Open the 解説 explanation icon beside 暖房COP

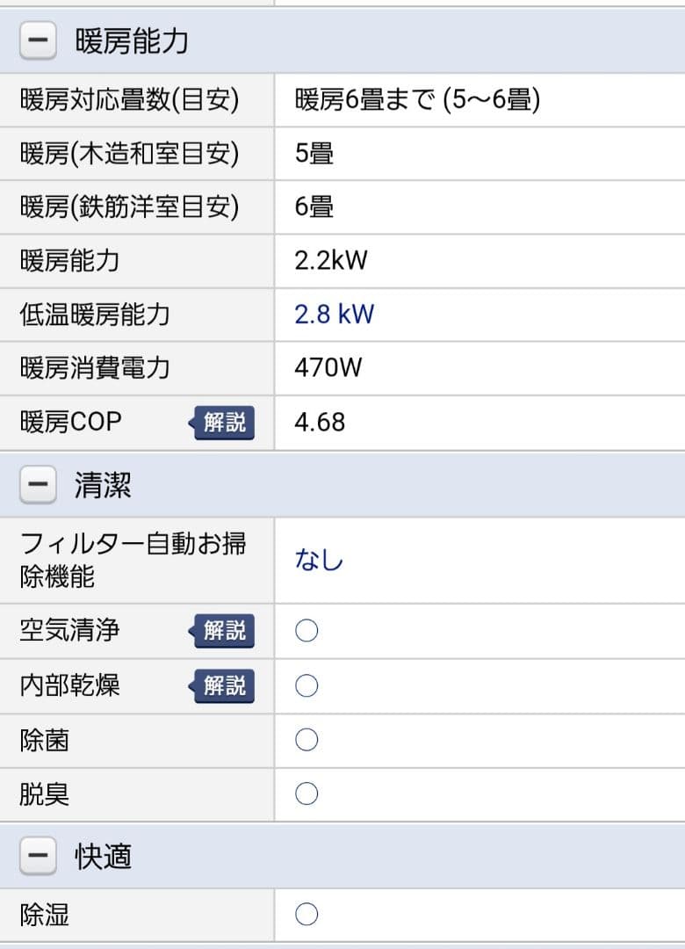click(222, 423)
